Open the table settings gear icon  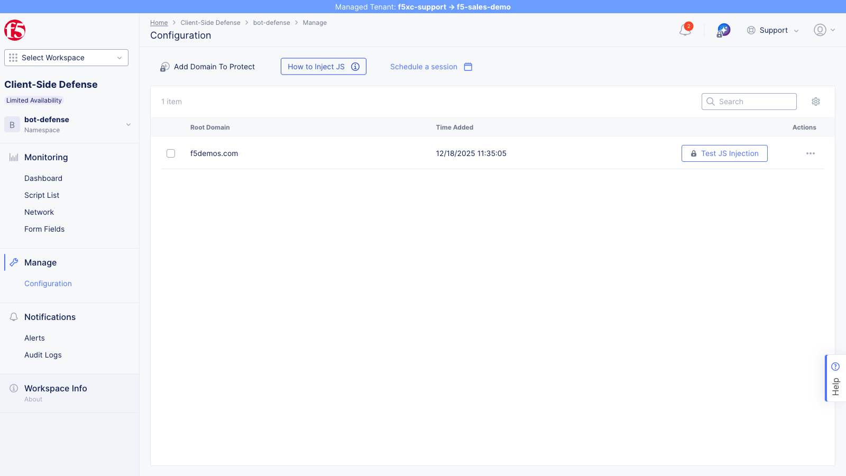pyautogui.click(x=815, y=101)
